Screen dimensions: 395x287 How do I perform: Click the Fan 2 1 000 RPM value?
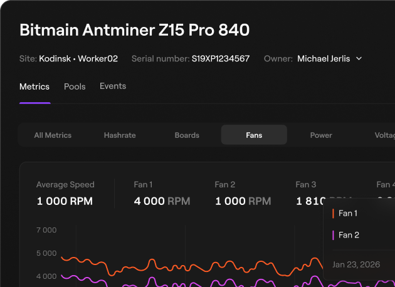click(243, 201)
